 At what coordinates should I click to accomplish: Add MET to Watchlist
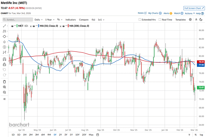coord(179,13)
